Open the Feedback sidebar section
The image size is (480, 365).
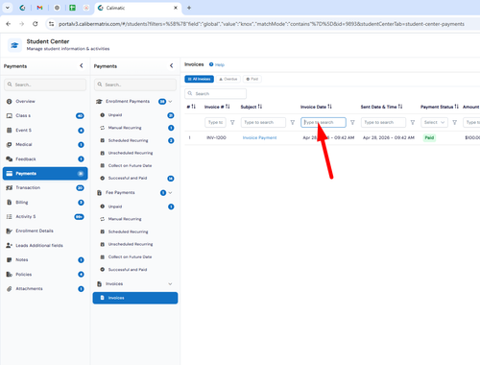45,159
